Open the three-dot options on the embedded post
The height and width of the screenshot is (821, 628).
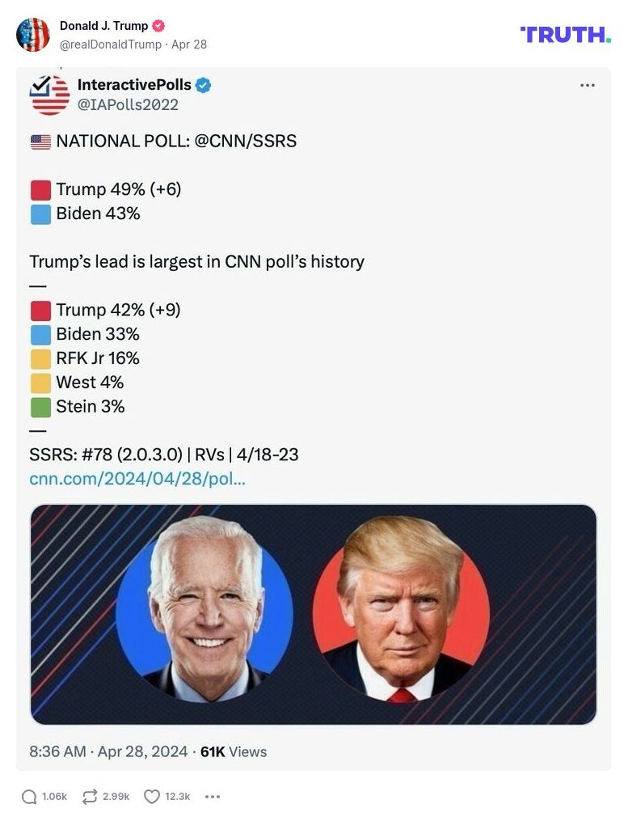point(588,84)
